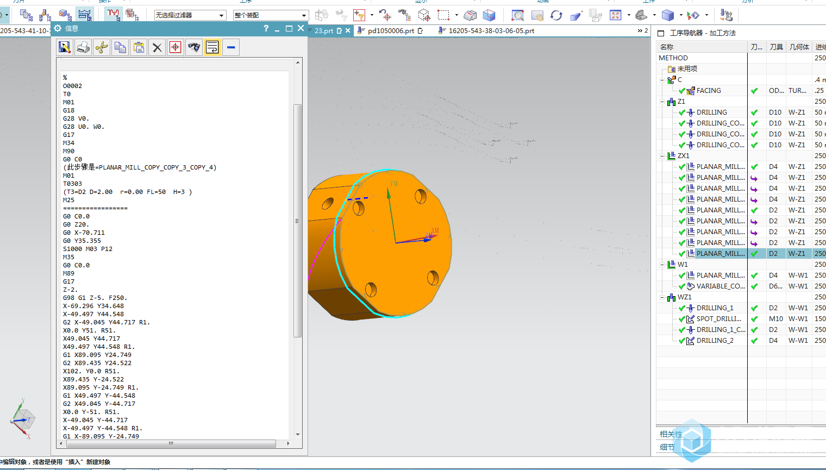Select the SPOT_DRILLI... operation

click(719, 319)
